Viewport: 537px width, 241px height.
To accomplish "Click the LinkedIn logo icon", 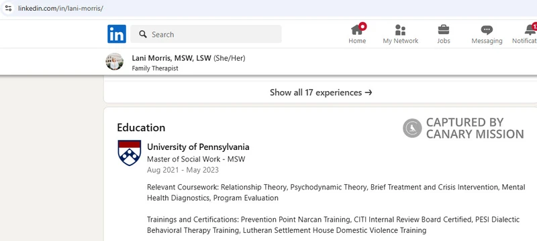I will [117, 33].
